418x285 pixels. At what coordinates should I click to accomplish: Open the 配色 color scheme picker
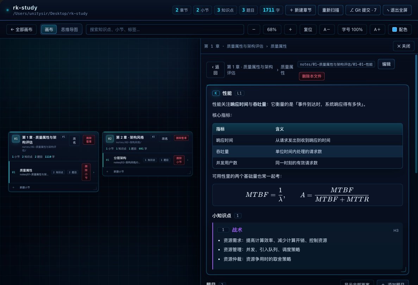[400, 29]
